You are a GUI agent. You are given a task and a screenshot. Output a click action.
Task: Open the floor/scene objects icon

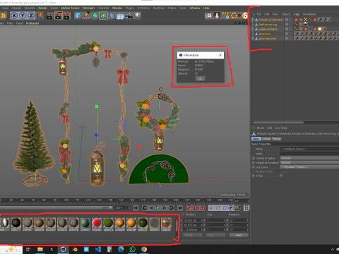click(x=120, y=16)
